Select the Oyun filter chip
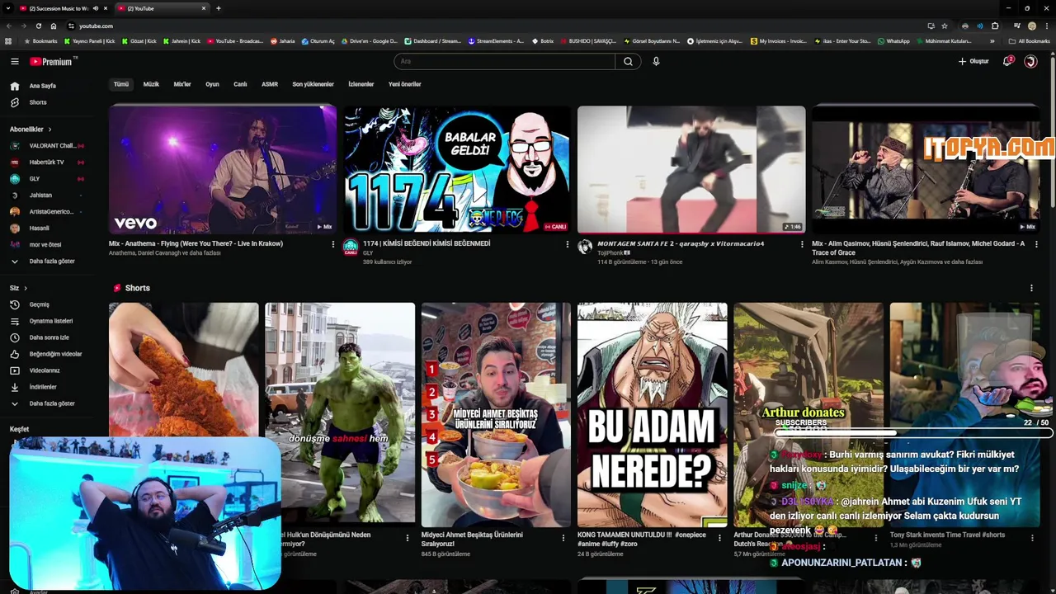 click(x=212, y=84)
